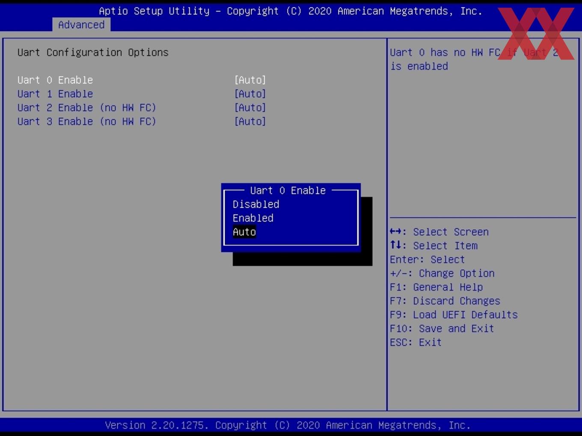Click the help text about Uart 0 HW FC
Viewport: 582px width, 436px height.
474,59
